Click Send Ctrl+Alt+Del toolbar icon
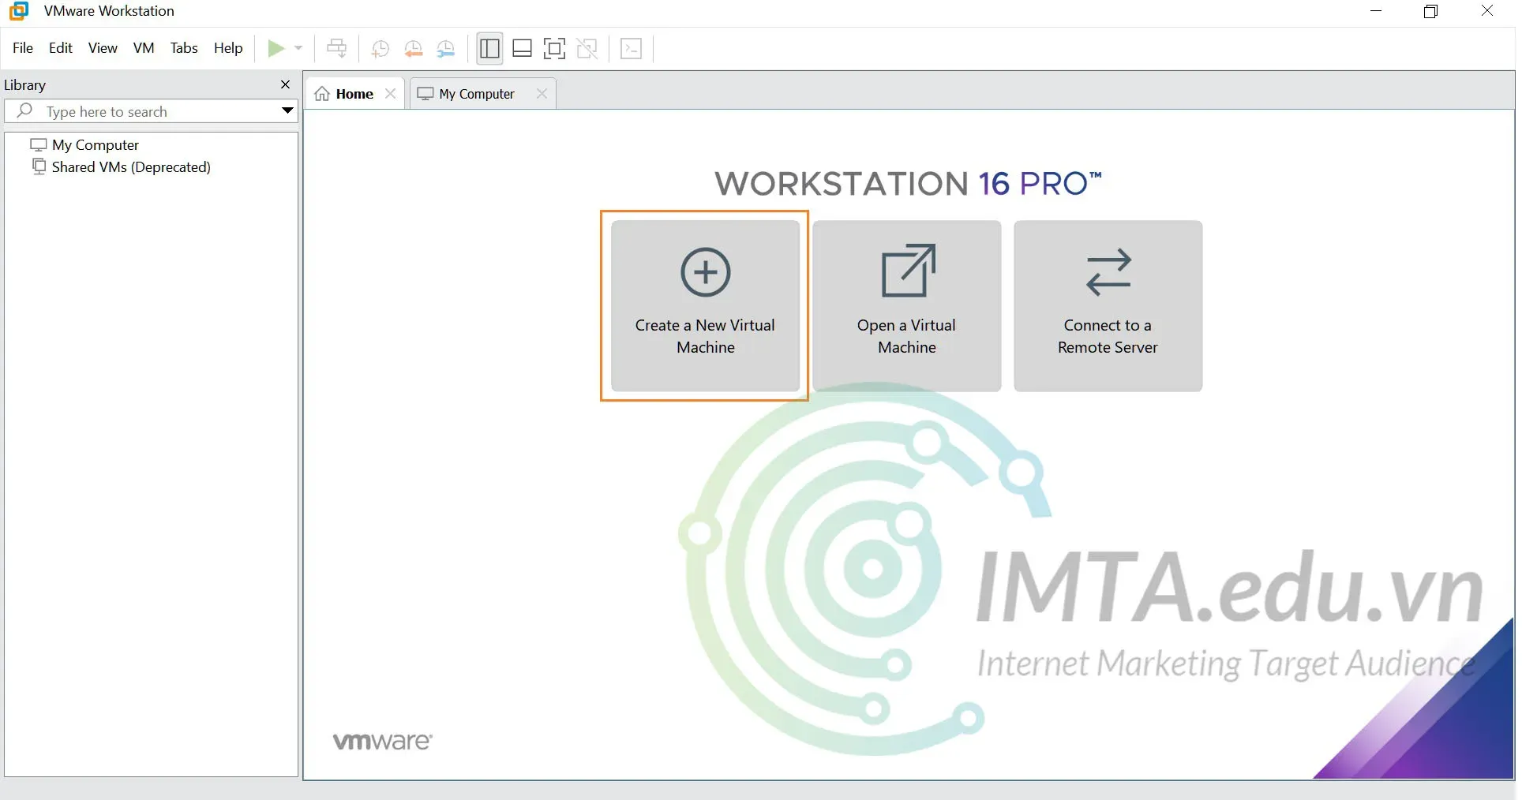 point(337,49)
